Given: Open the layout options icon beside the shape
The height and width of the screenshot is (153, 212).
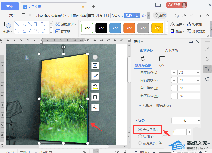Looking at the screenshot, I should (x=95, y=65).
